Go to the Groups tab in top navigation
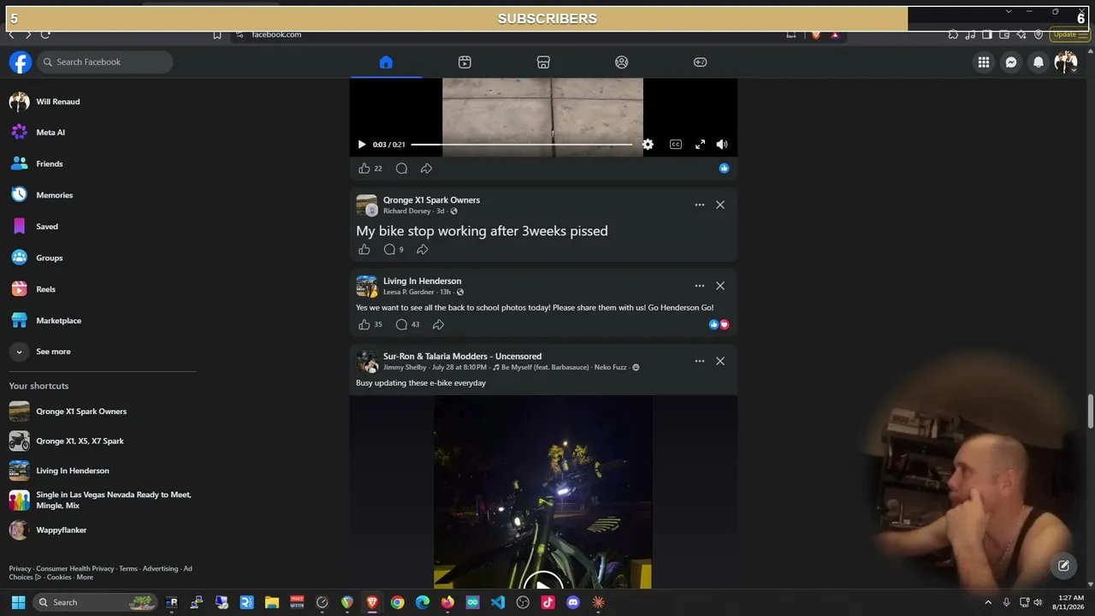1095x616 pixels. pyautogui.click(x=622, y=62)
